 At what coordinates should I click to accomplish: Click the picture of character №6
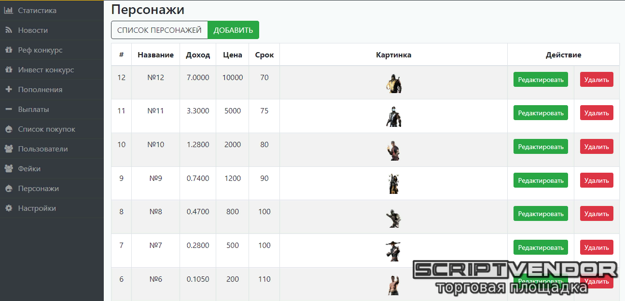click(394, 285)
